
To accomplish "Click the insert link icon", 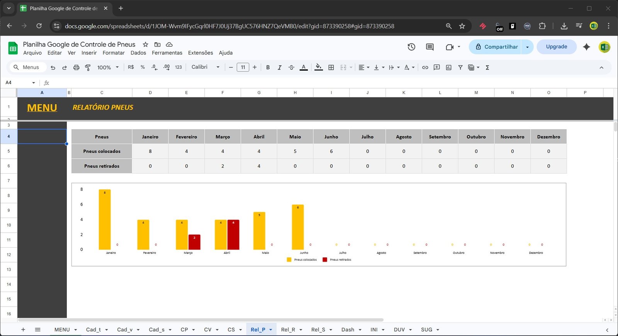I will click(425, 68).
